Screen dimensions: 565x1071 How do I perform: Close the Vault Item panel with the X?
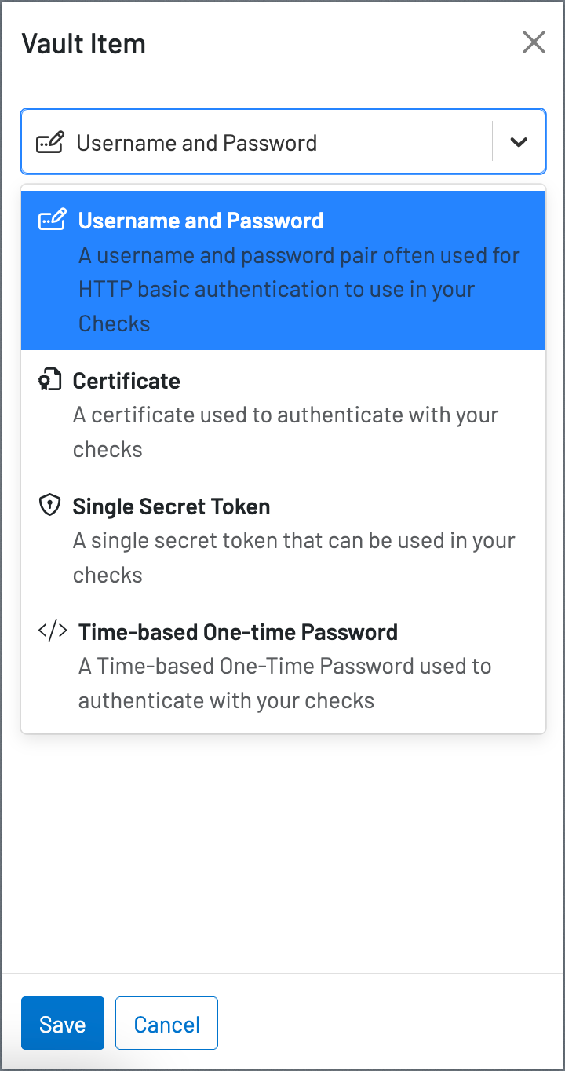point(534,42)
